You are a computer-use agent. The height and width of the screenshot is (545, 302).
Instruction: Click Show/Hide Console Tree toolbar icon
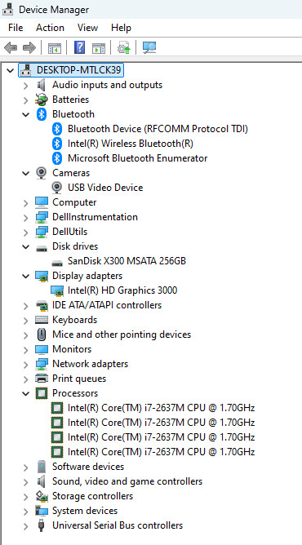coord(55,48)
